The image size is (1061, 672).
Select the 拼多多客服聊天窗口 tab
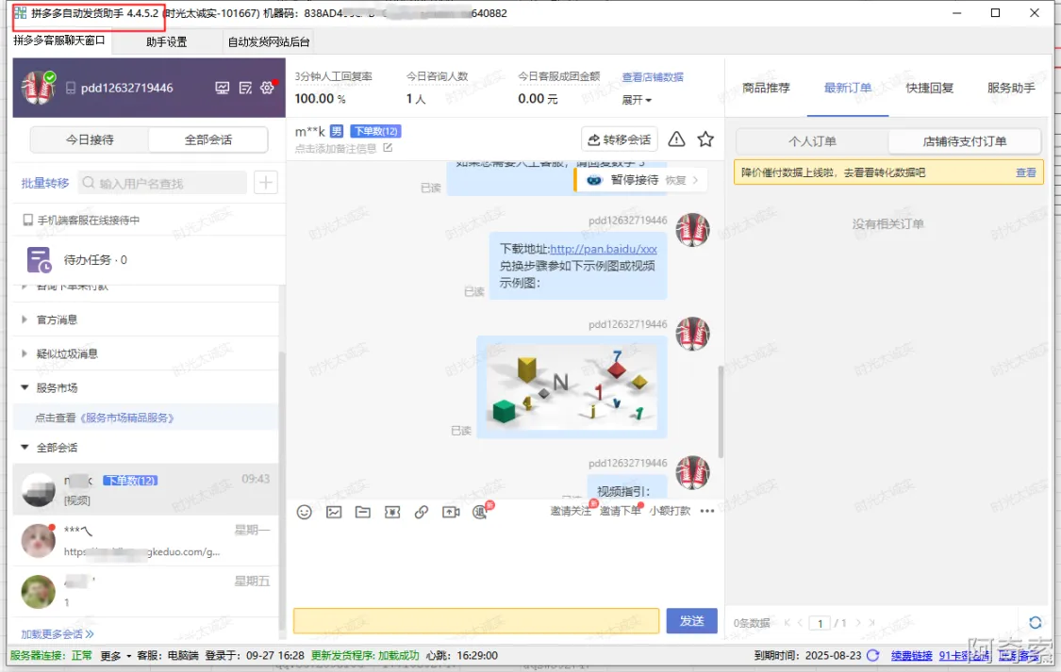click(x=59, y=41)
